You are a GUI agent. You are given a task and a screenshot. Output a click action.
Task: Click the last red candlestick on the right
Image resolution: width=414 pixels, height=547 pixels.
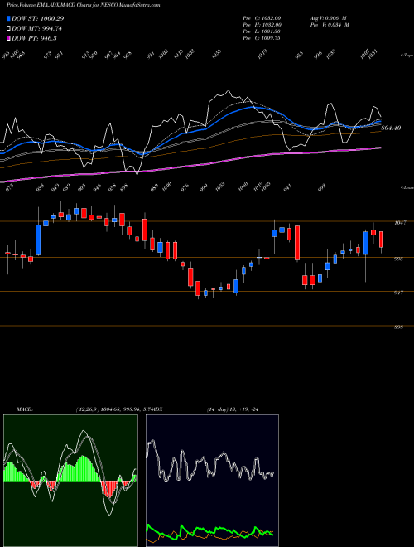(x=381, y=240)
